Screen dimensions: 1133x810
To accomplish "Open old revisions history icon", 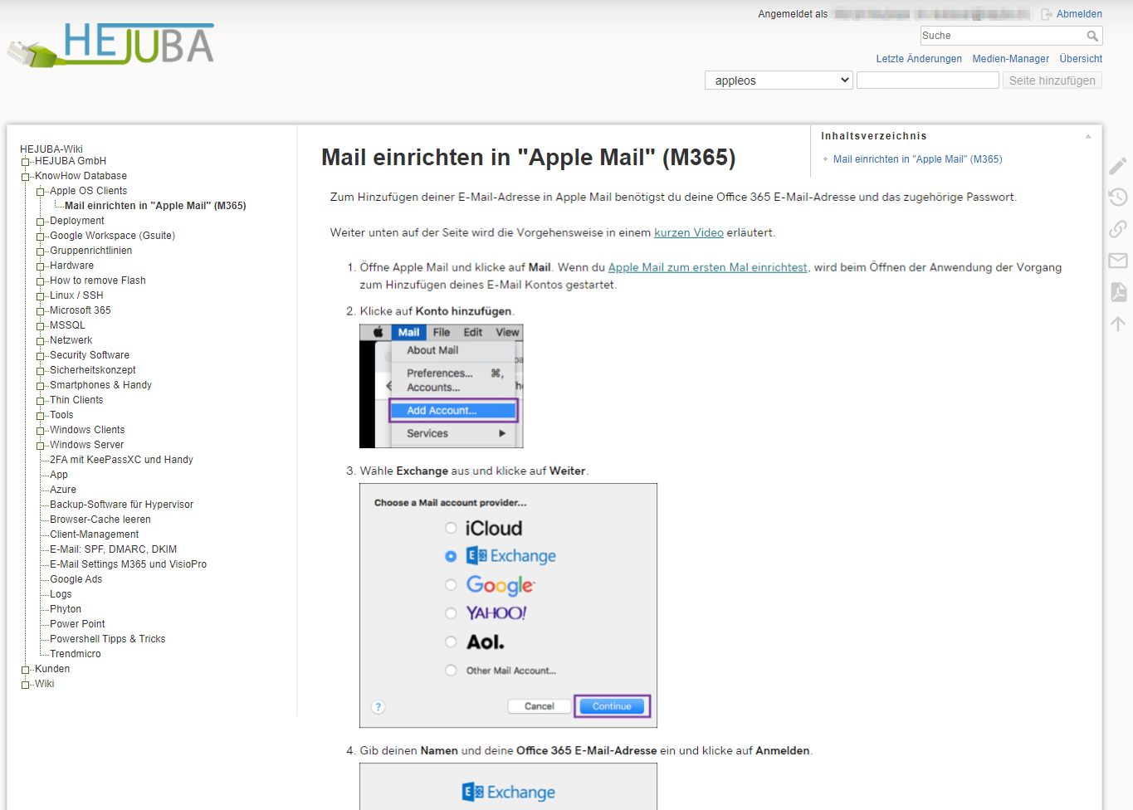I will tap(1118, 197).
